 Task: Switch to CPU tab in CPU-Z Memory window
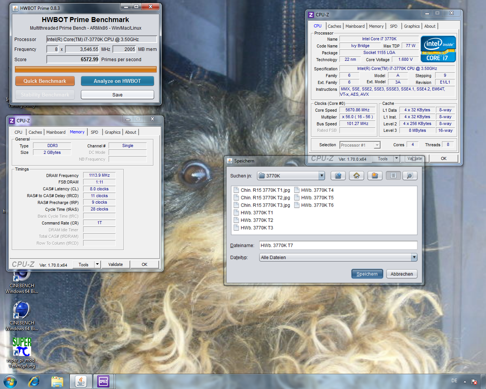(x=18, y=132)
